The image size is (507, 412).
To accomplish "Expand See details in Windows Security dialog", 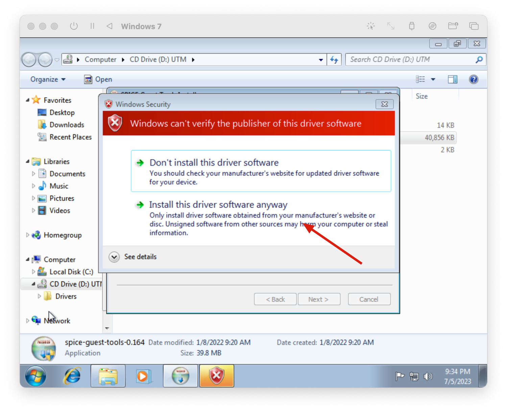I will (x=133, y=257).
